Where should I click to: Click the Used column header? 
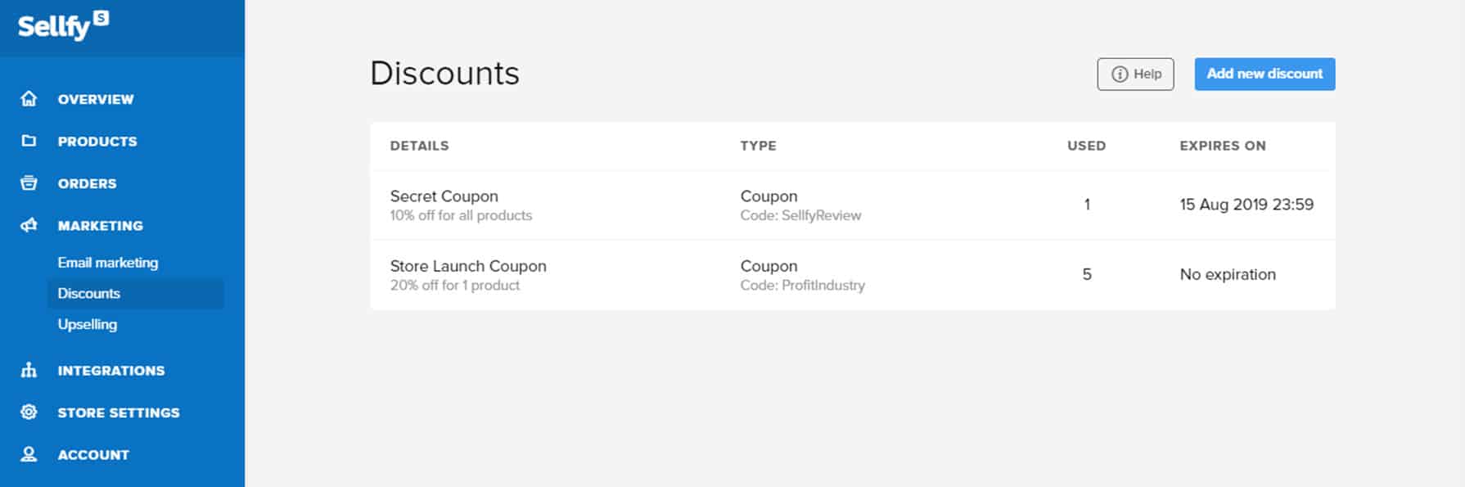pos(1086,146)
